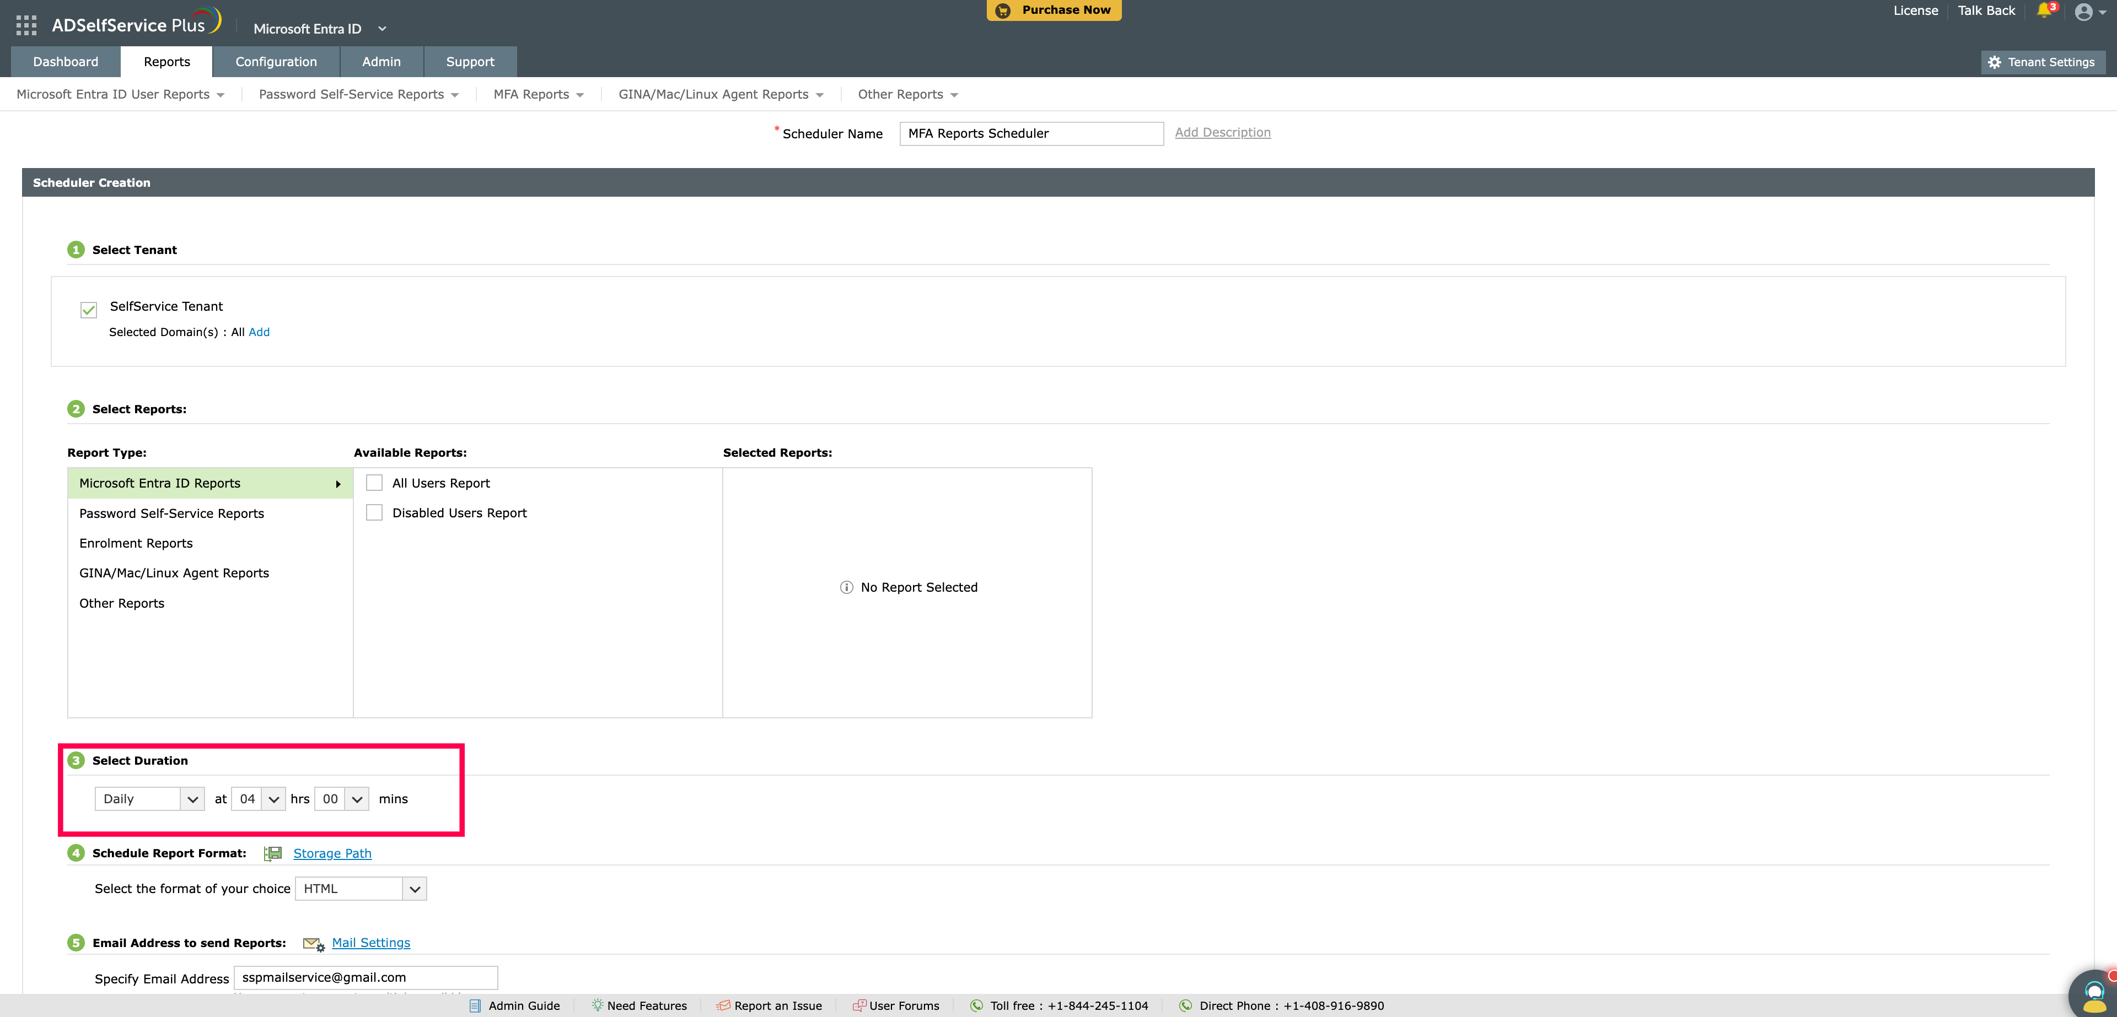Image resolution: width=2117 pixels, height=1017 pixels.
Task: Open the HTML report format dropdown
Action: [362, 889]
